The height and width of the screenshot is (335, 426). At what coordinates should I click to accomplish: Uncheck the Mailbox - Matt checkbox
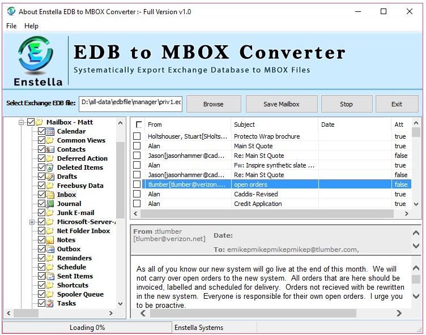tap(31, 122)
